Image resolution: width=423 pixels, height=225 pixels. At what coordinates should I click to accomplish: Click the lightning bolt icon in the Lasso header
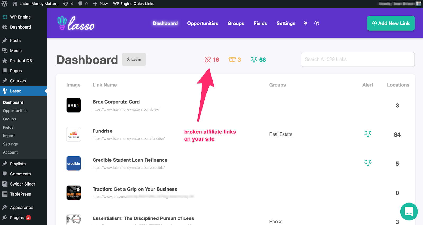click(x=305, y=23)
